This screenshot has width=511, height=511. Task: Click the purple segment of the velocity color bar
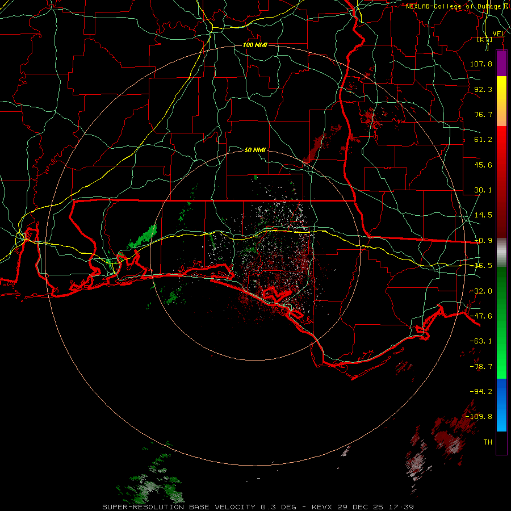tap(501, 64)
